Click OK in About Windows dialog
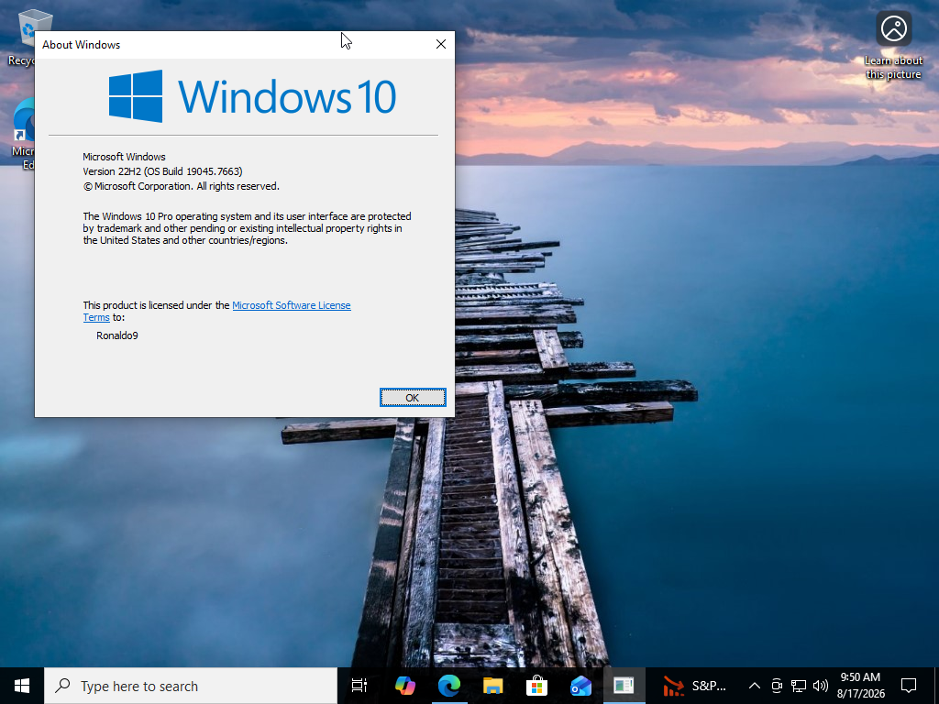Screen dimensions: 939x704 click(x=413, y=398)
